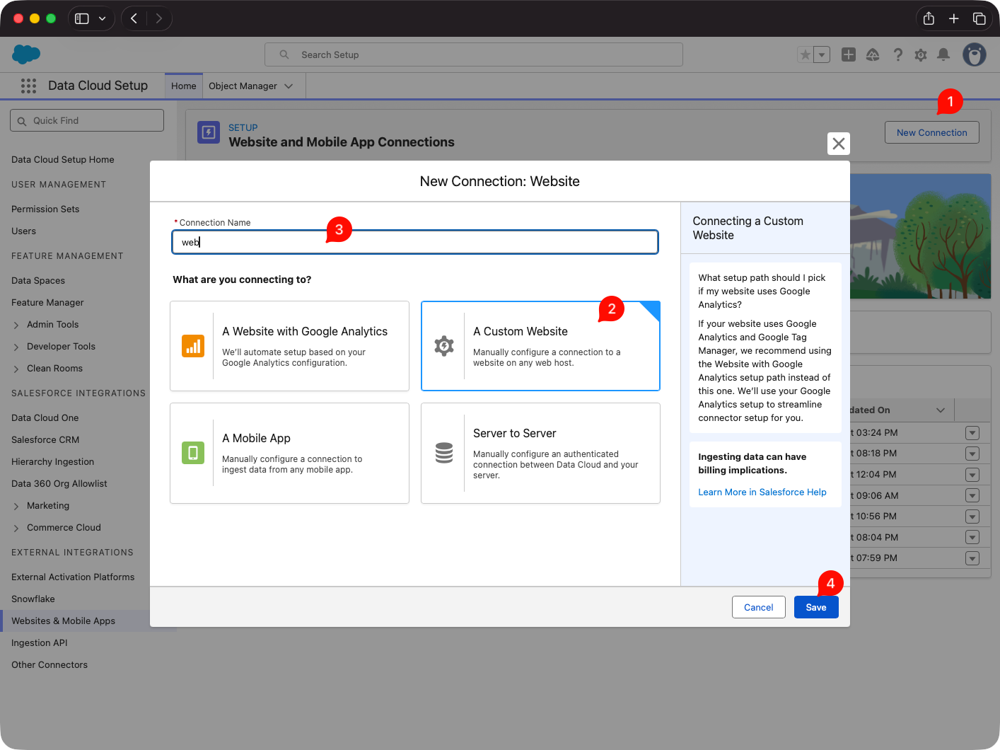Open the App Launcher grid icon
This screenshot has width=1000, height=750.
tap(28, 86)
